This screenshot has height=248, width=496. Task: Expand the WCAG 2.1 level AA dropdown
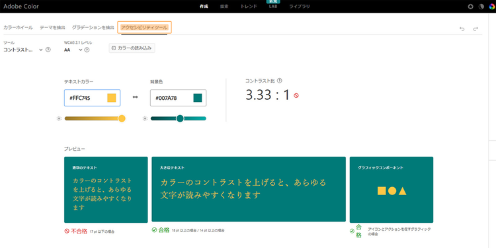[73, 50]
